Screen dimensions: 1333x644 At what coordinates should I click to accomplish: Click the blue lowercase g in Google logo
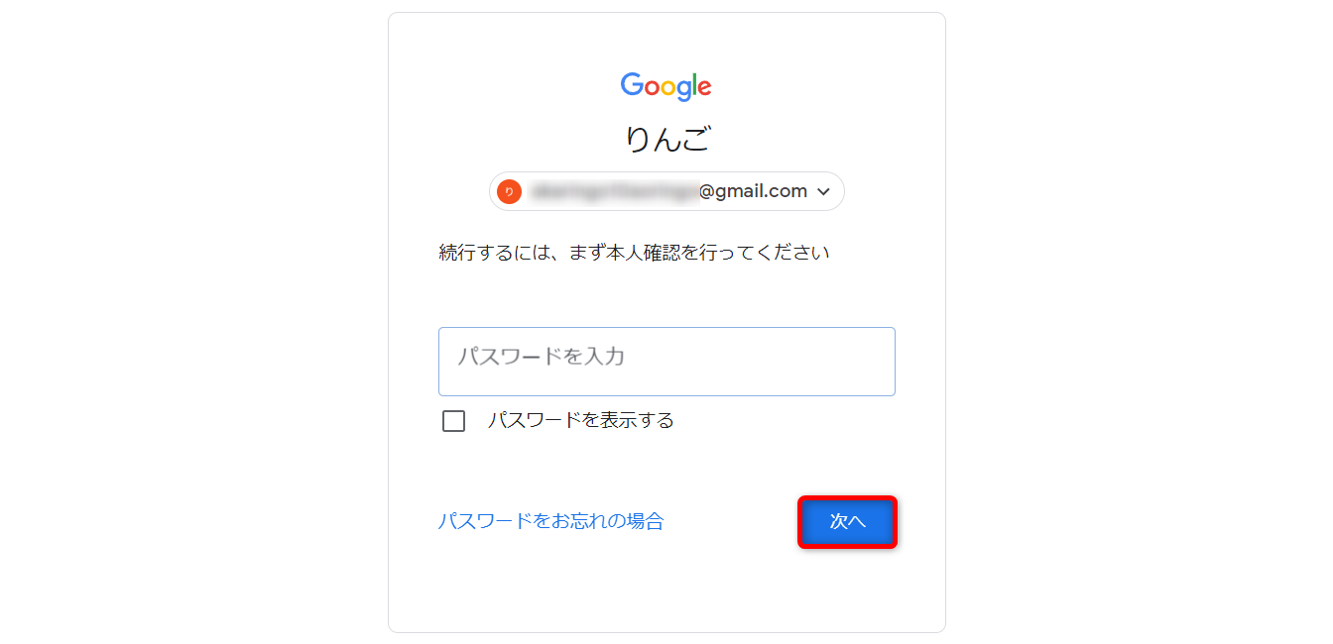coord(684,89)
